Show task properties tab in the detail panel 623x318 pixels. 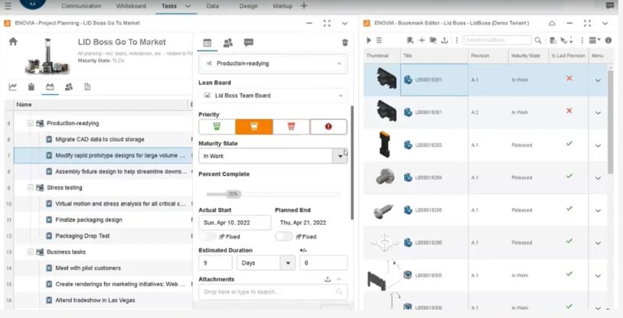tap(207, 43)
